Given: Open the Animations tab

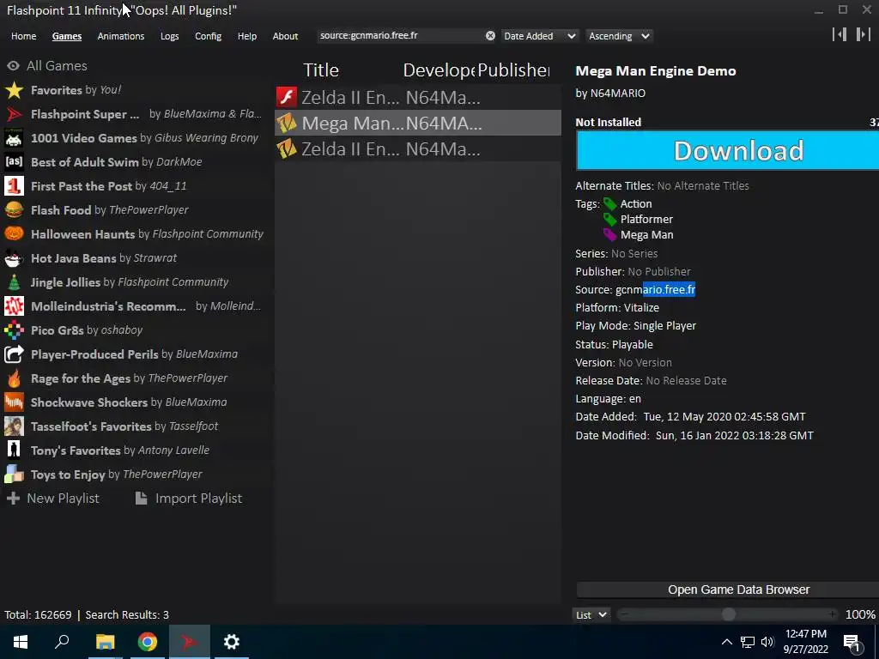Looking at the screenshot, I should point(120,36).
